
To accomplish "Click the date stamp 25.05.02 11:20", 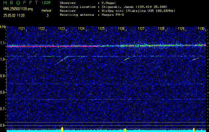I will (x=14, y=16).
